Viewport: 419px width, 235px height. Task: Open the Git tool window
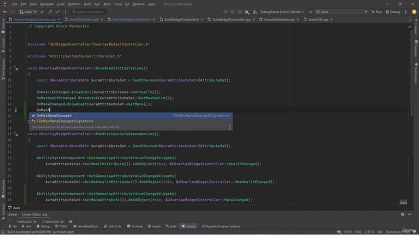click(x=13, y=227)
